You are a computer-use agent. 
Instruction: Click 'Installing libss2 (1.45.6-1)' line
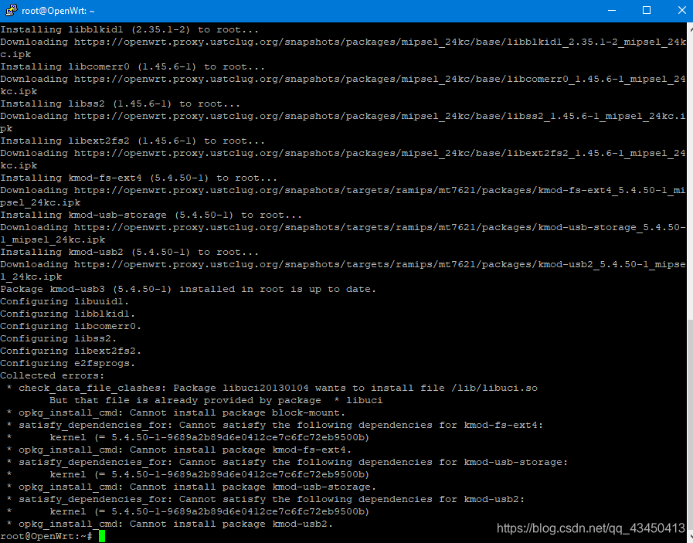point(121,104)
